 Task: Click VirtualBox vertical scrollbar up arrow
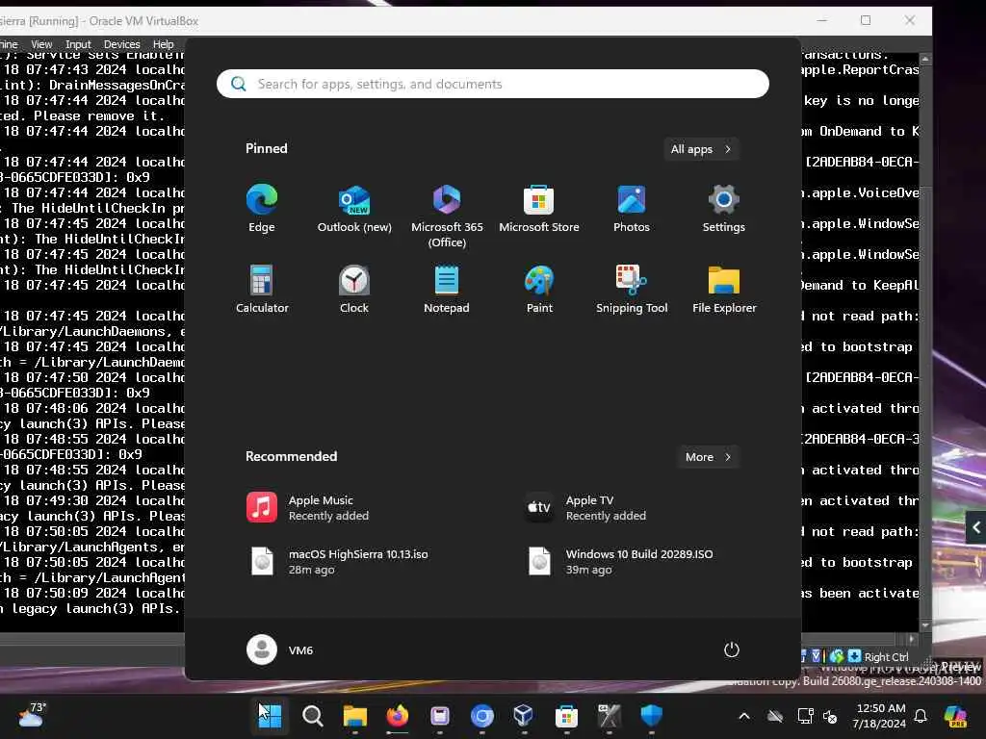pyautogui.click(x=925, y=59)
